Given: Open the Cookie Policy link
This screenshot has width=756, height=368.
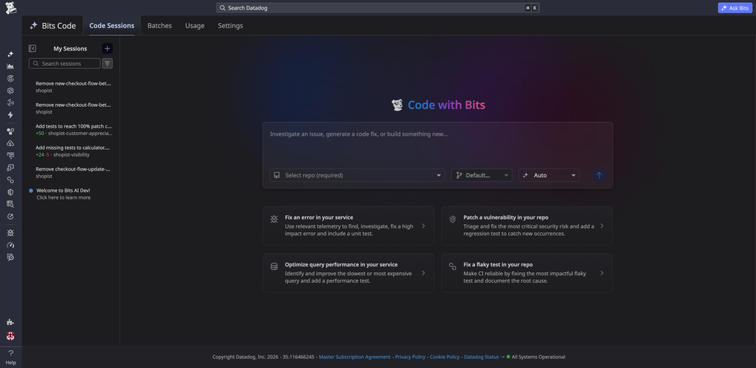Looking at the screenshot, I should [444, 357].
